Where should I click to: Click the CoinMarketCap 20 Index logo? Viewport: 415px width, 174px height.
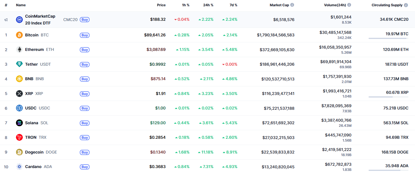coord(19,20)
